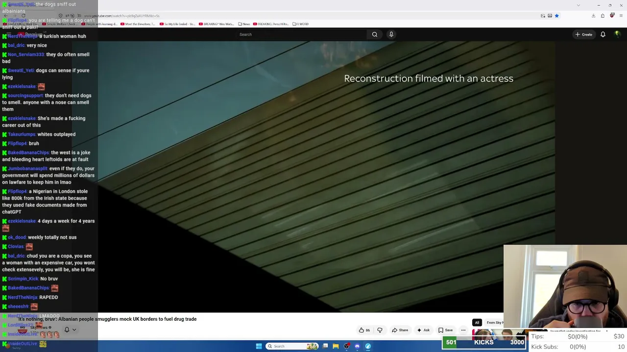The image size is (627, 352).
Task: Dislike the video with thumbs down
Action: (380, 330)
